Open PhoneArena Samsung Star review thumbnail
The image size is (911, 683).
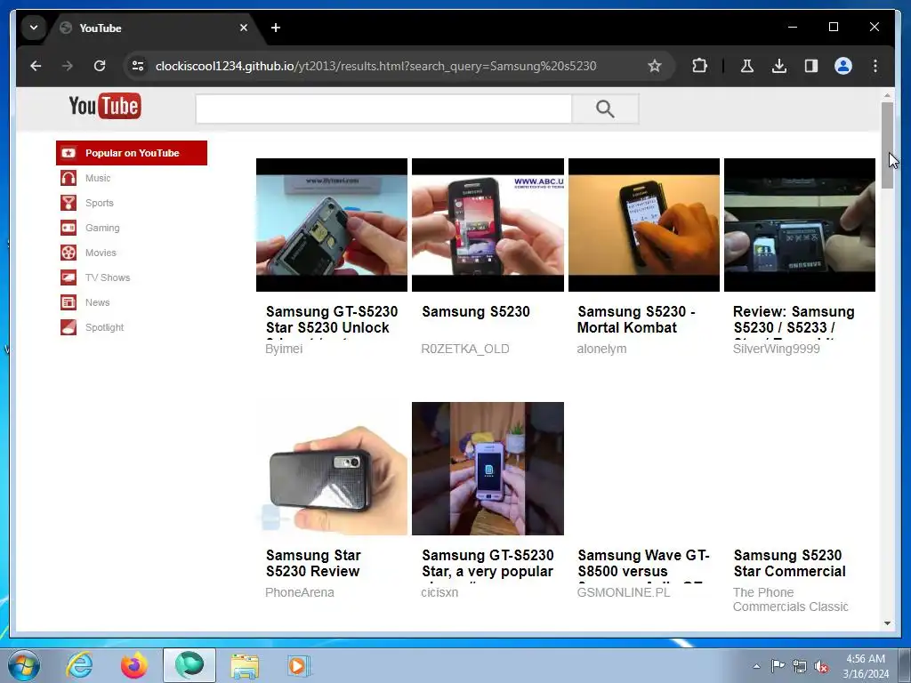point(332,469)
